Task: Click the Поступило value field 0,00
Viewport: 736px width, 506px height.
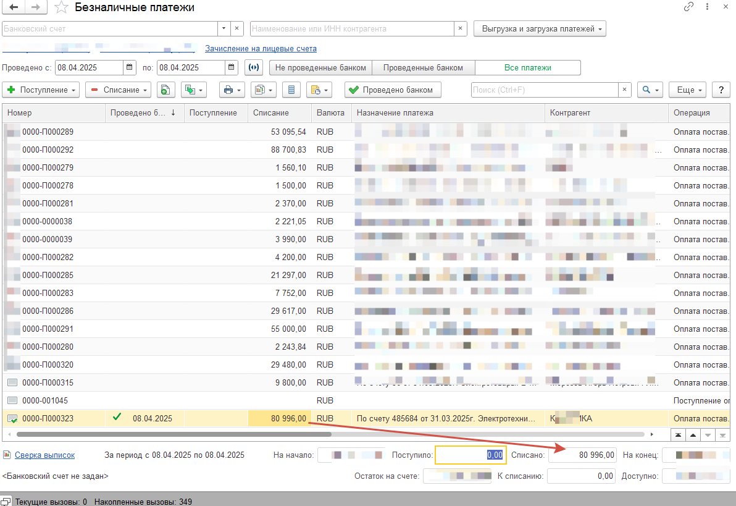Action: [470, 455]
